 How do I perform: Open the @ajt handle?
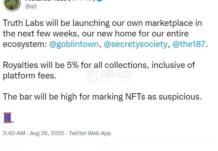pos(31,6)
